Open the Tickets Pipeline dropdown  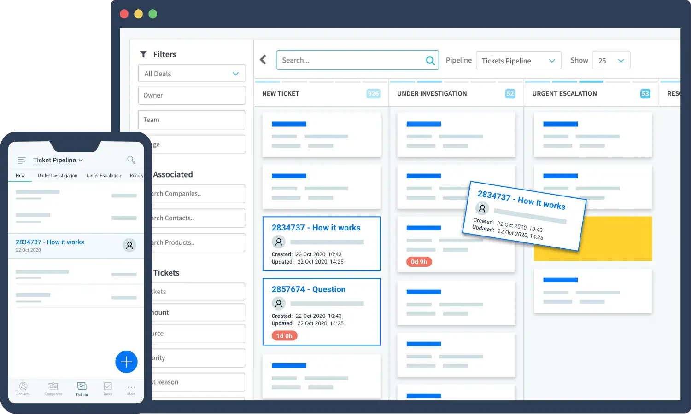coord(518,60)
